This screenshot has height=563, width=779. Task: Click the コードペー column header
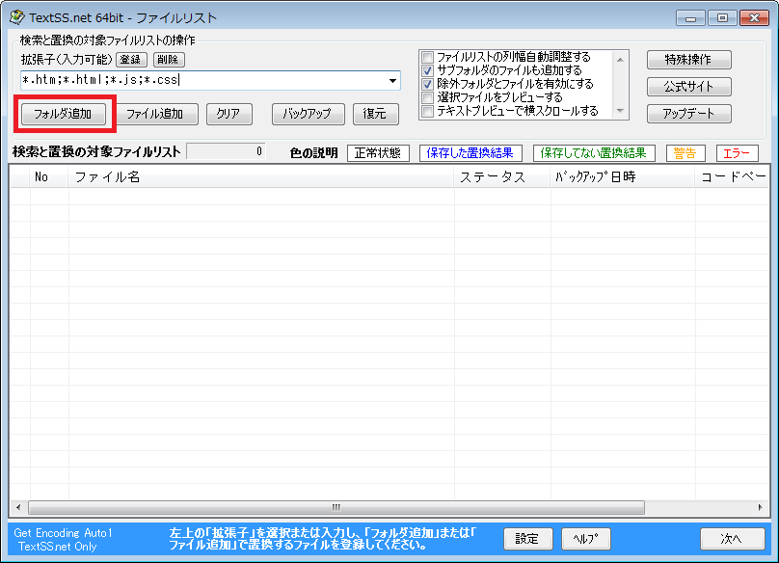pyautogui.click(x=733, y=176)
